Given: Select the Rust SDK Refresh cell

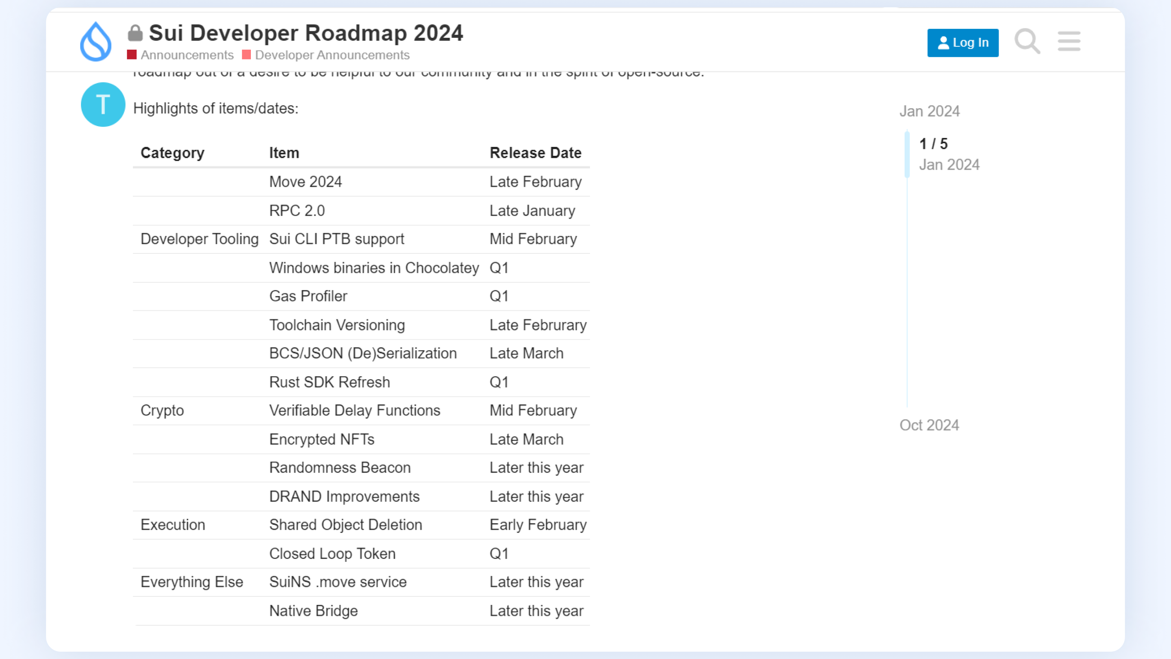Looking at the screenshot, I should pyautogui.click(x=330, y=382).
